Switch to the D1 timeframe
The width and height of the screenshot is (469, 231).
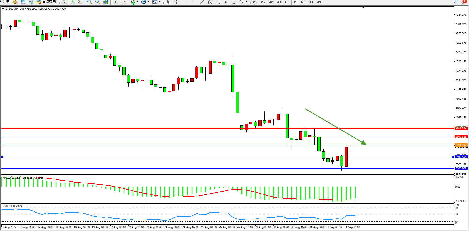(303, 2)
